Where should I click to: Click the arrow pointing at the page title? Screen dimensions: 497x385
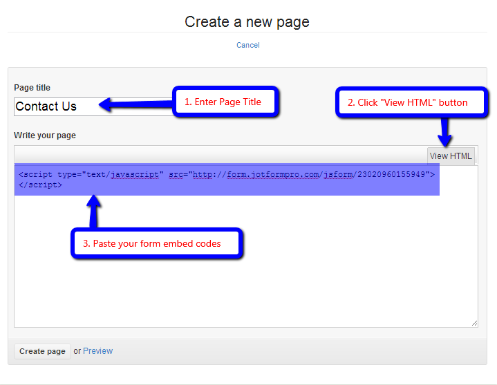point(135,104)
